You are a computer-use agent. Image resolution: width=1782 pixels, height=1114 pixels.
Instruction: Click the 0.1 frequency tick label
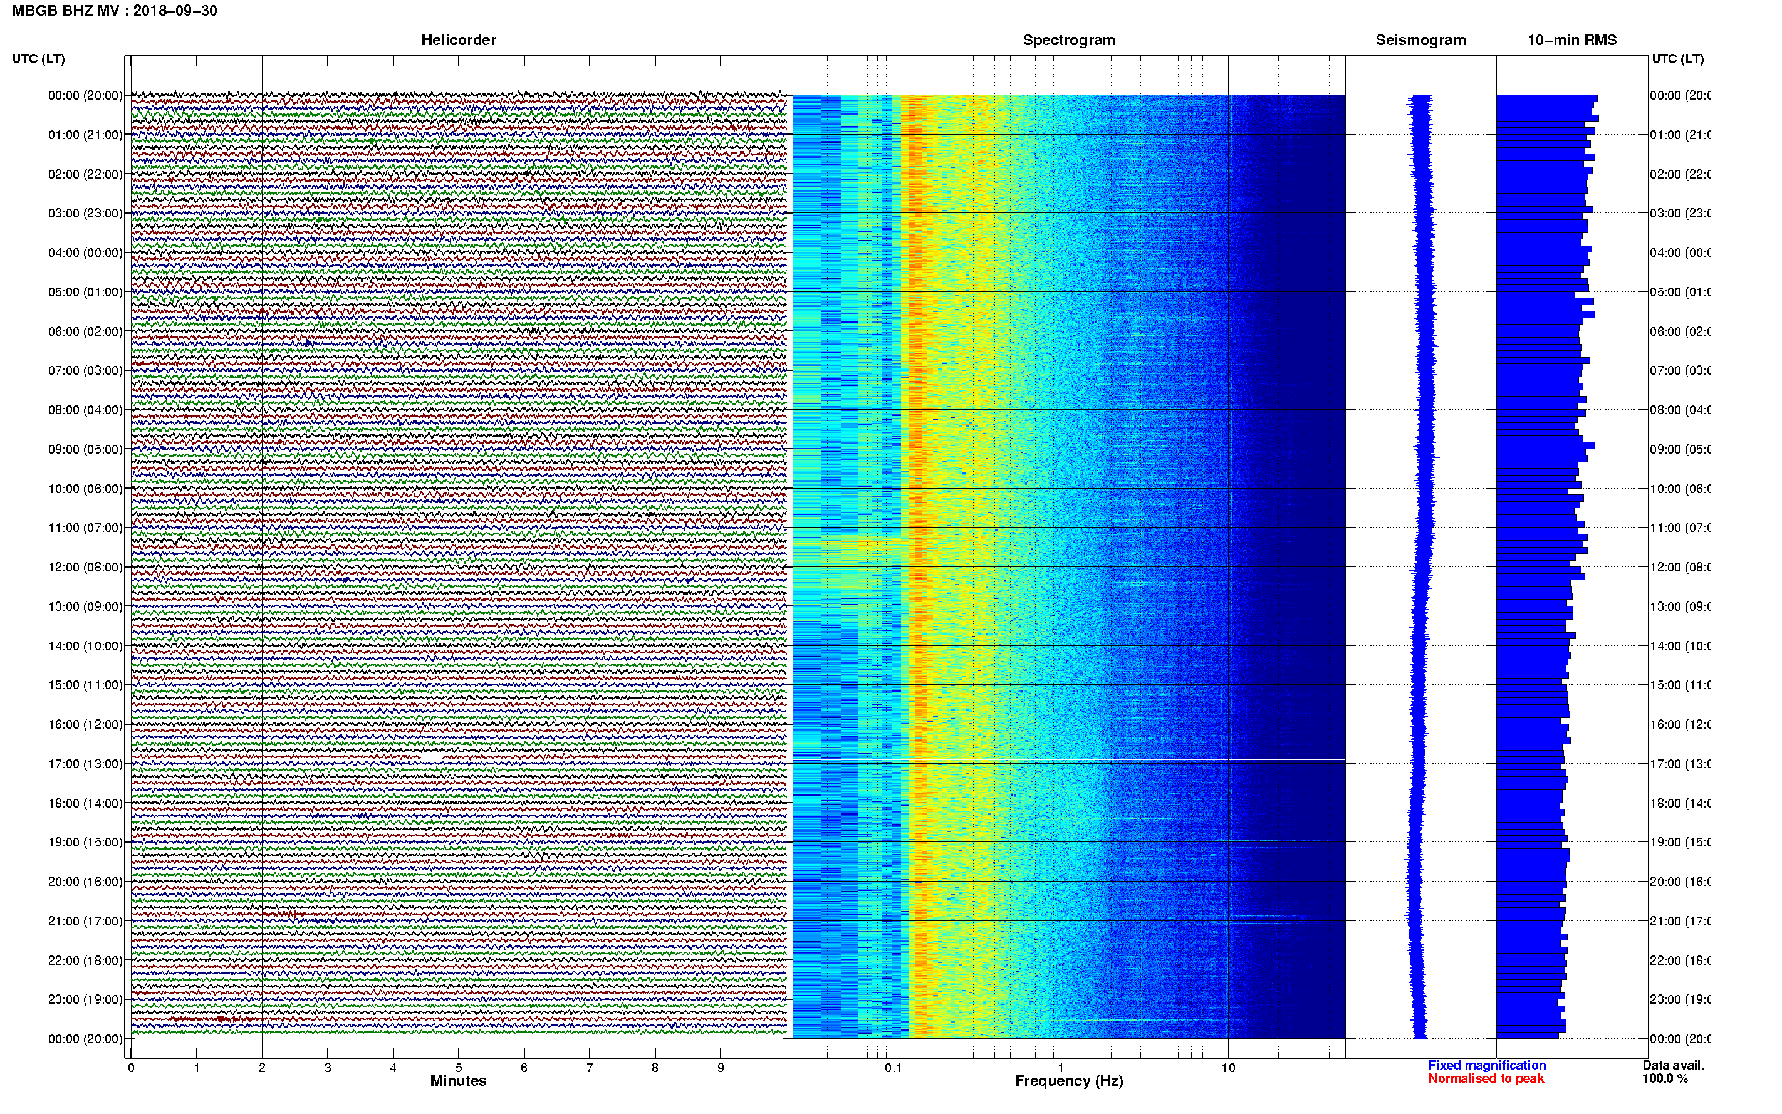(x=893, y=1068)
